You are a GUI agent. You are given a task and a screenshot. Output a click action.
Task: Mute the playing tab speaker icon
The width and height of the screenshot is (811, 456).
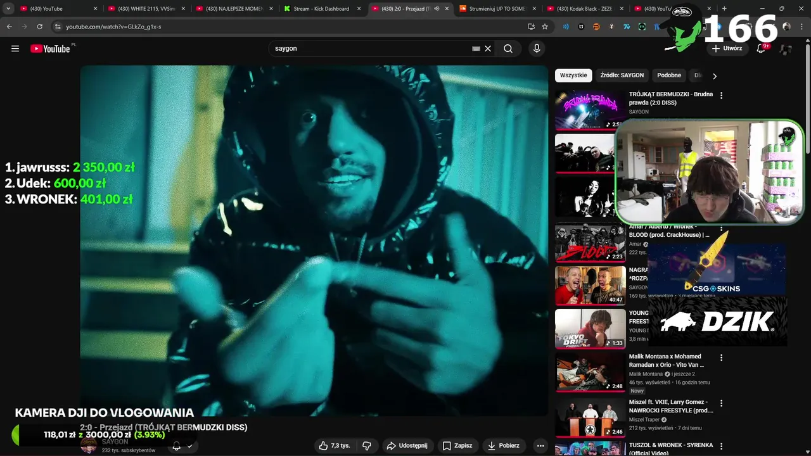tap(437, 9)
